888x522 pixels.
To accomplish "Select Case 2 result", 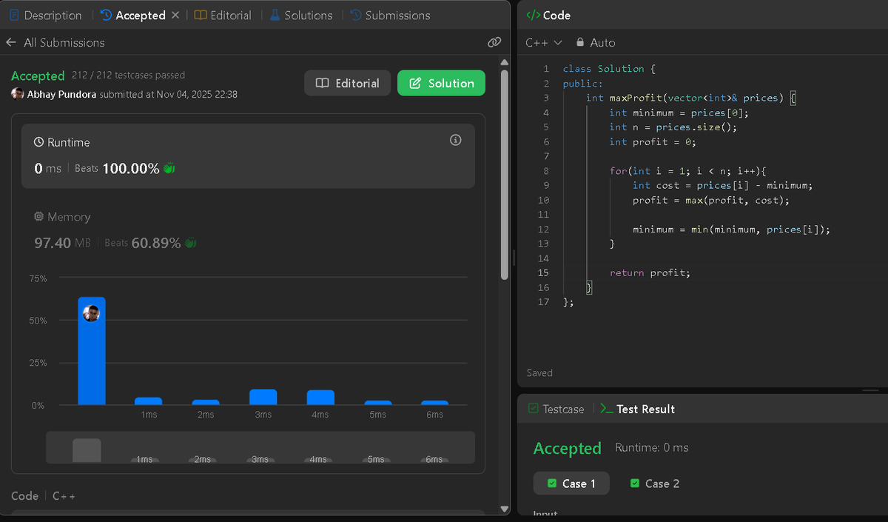I will pyautogui.click(x=654, y=483).
